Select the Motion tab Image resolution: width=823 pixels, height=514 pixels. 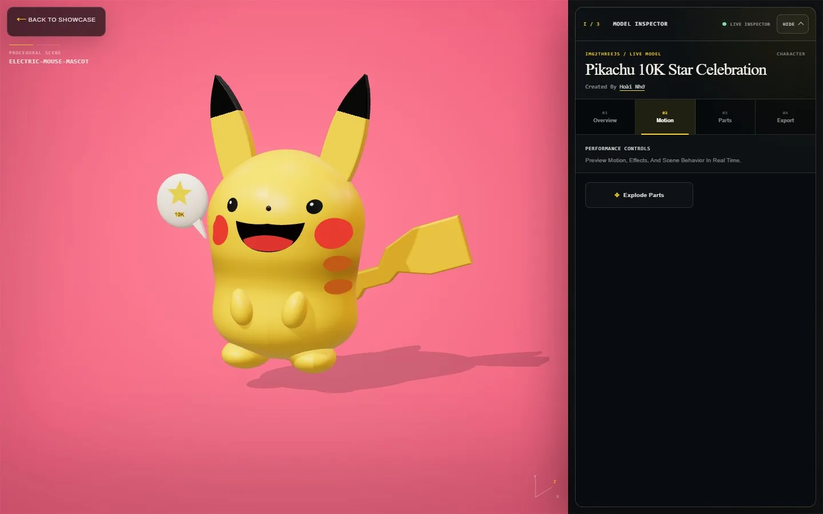[x=665, y=117]
